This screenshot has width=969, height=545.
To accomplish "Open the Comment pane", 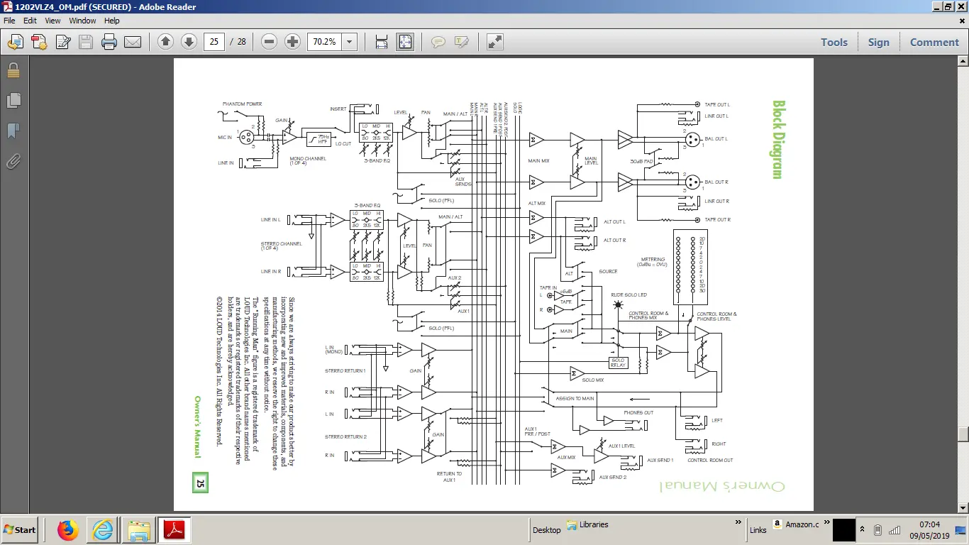I will pyautogui.click(x=934, y=42).
